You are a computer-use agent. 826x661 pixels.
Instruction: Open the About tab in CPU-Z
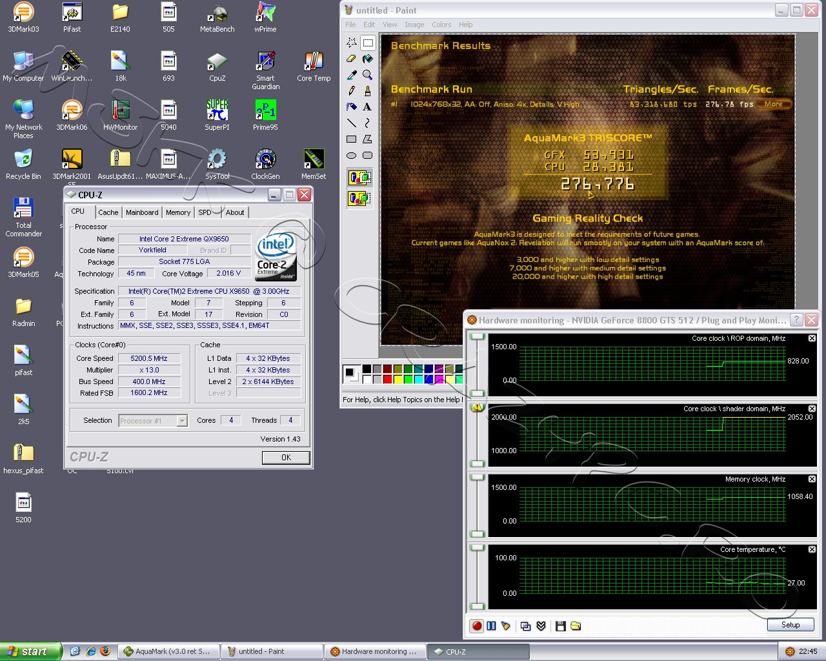click(x=235, y=212)
